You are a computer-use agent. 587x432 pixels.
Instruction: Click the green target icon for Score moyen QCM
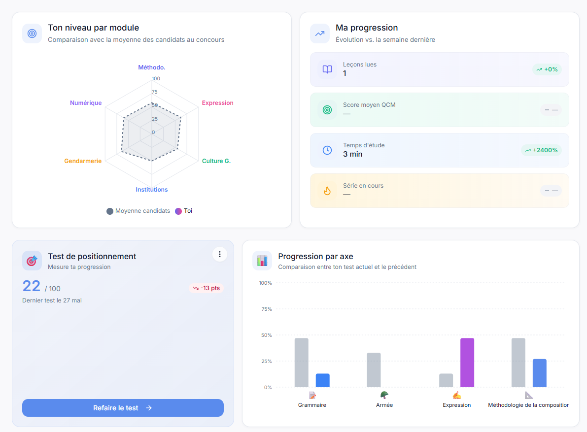click(x=327, y=110)
